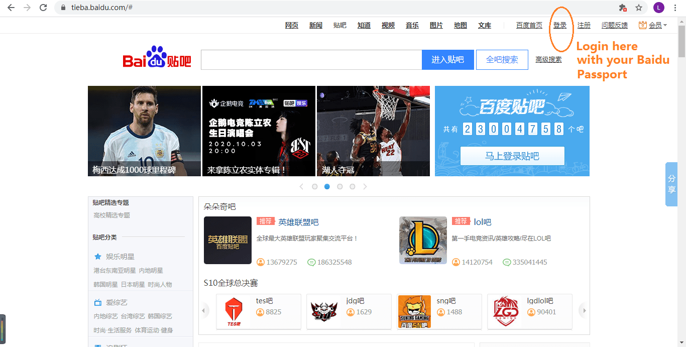Image resolution: width=686 pixels, height=347 pixels.
Task: Click lol吧 member count icon
Action: (455, 262)
